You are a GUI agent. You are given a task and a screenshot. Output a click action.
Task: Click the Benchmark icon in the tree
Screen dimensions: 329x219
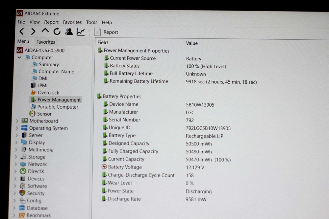(22, 215)
